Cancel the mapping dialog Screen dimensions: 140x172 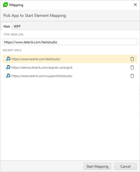tap(125, 166)
